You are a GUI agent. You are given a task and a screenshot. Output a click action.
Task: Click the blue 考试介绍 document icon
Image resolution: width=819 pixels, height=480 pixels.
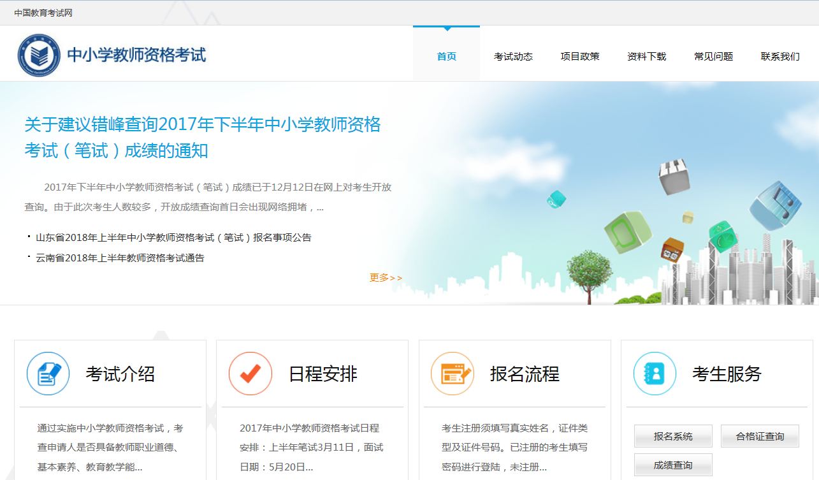click(48, 374)
